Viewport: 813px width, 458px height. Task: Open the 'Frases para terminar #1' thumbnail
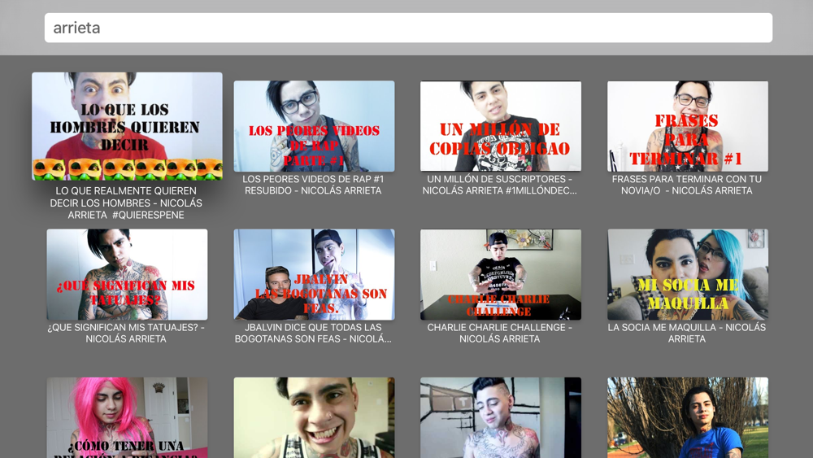687,126
